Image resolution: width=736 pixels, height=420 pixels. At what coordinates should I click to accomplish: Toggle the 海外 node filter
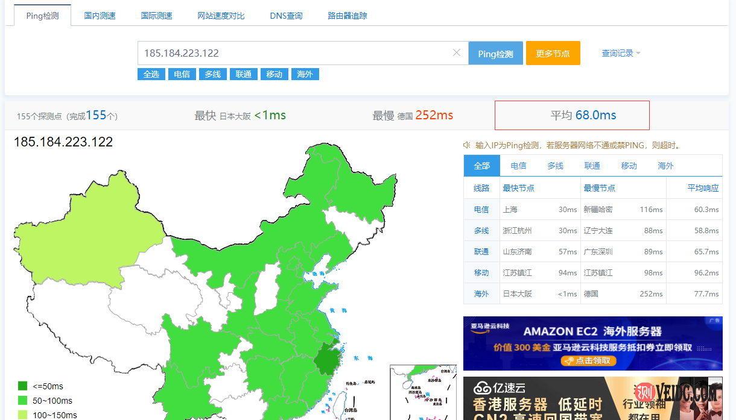(x=305, y=74)
